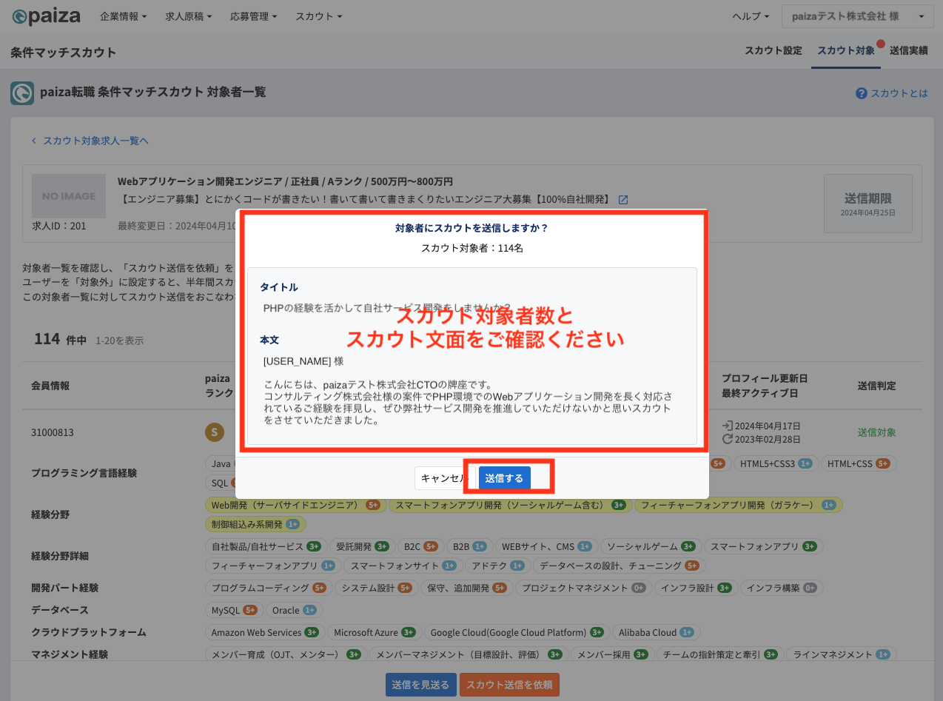Click キャンセル in the dialog

point(444,478)
